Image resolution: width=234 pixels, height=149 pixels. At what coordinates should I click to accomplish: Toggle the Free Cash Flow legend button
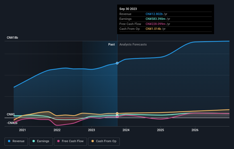pos(70,141)
